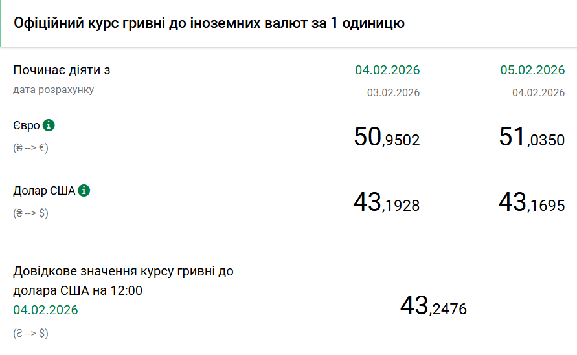577x355 pixels.
Task: Click the euro rate 51,0350
Action: pos(532,137)
